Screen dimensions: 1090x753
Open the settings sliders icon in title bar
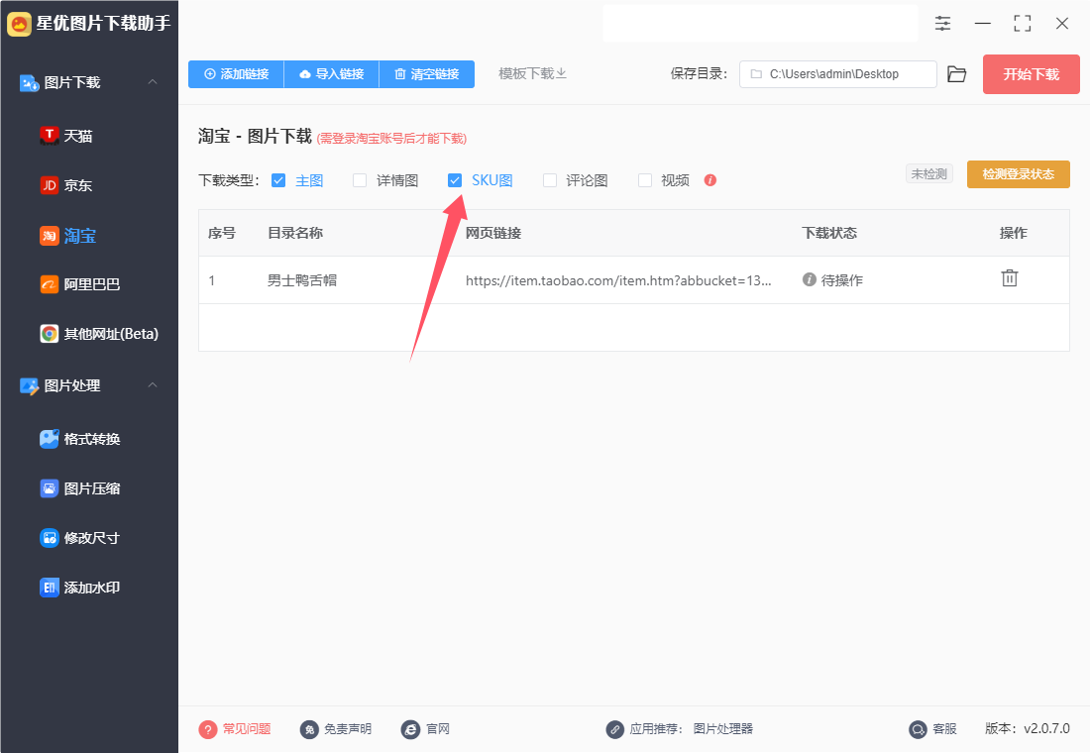coord(942,24)
